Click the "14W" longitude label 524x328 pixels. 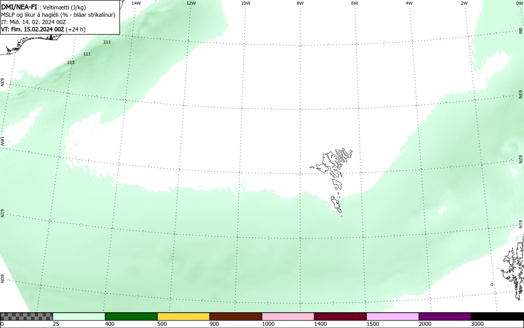(x=136, y=3)
